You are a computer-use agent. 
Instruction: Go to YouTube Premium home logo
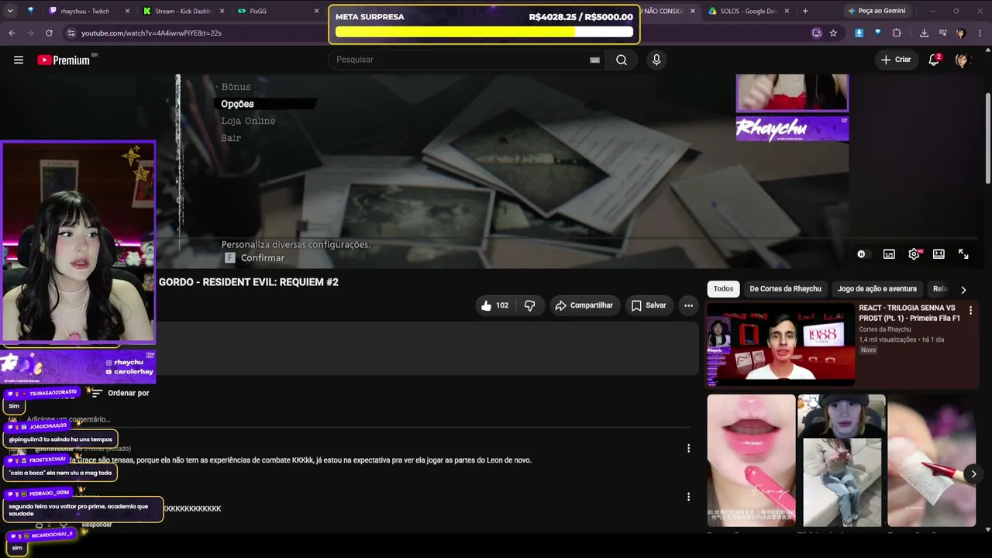[64, 60]
